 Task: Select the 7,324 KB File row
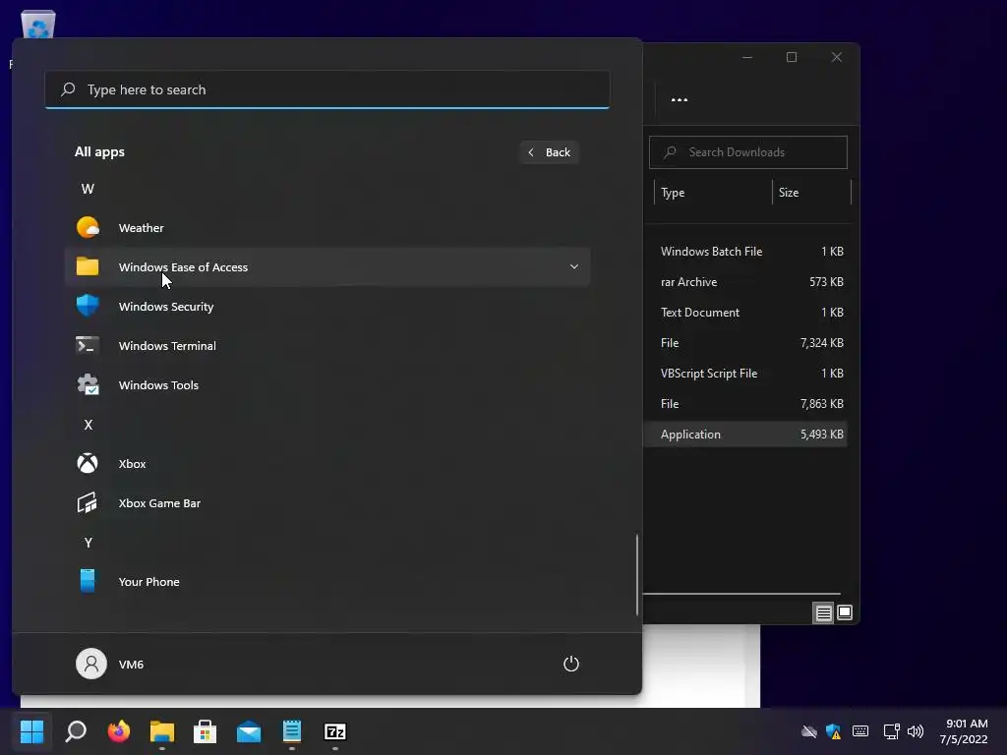coord(745,343)
